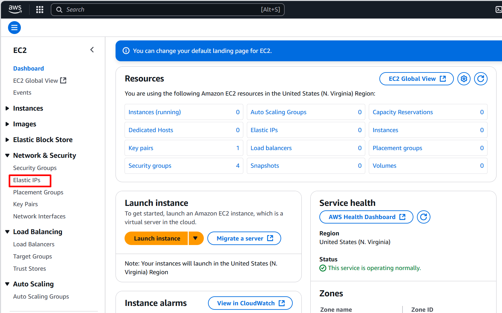Refresh the Service health panel
Screen dimensions: 502x313
tap(424, 217)
